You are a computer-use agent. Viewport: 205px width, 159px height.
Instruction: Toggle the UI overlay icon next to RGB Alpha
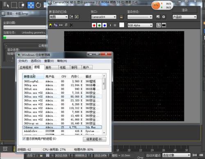[x=159, y=25]
